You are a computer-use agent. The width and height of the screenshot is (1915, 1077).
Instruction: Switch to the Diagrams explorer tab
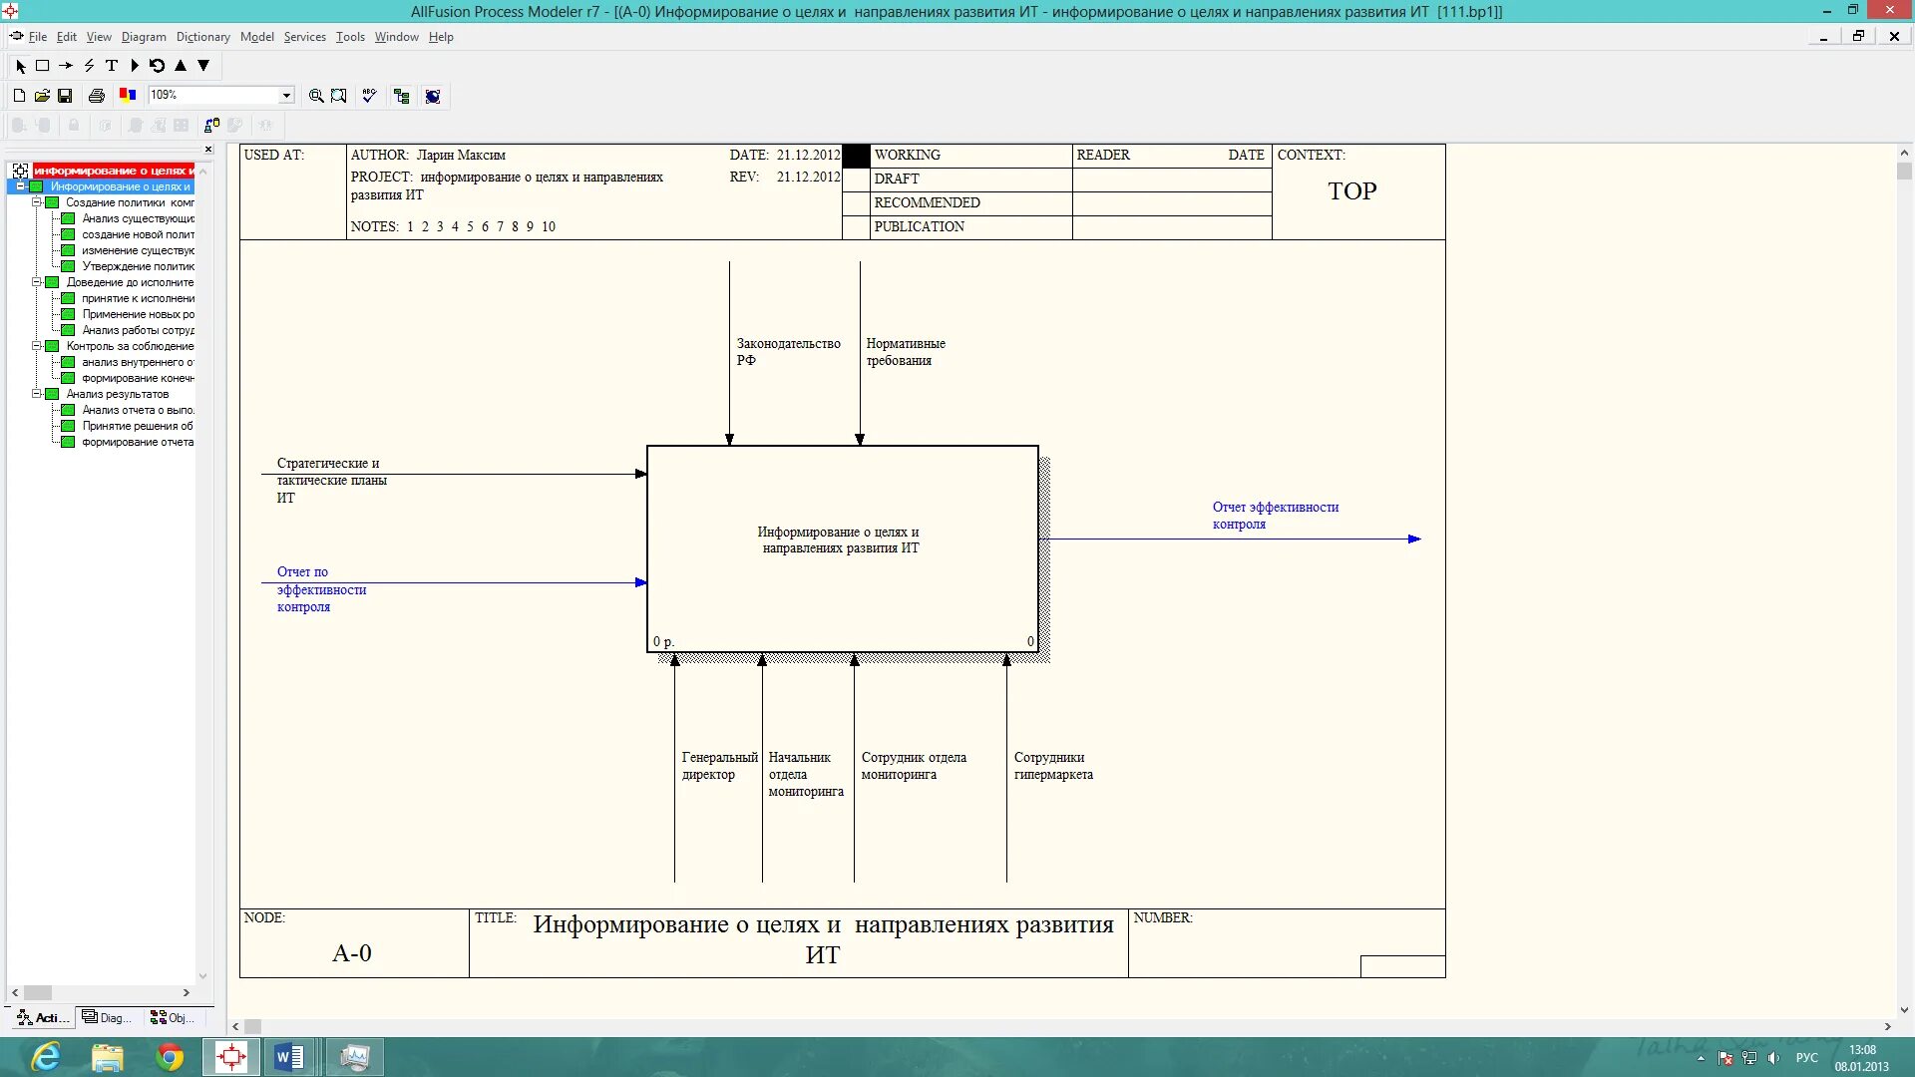[x=107, y=1018]
